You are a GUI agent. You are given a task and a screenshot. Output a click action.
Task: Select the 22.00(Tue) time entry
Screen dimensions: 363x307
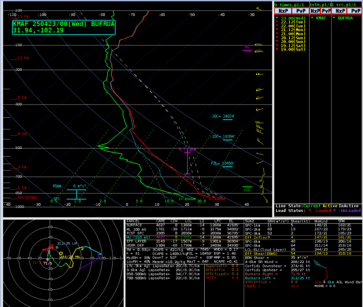(x=291, y=26)
